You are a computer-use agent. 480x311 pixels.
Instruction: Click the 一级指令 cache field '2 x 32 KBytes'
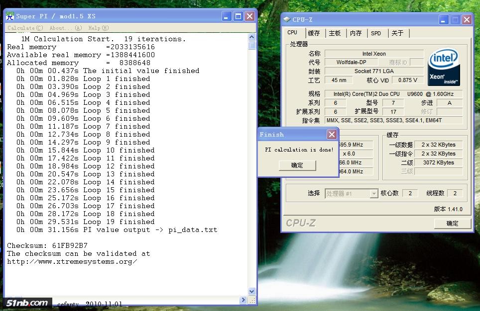point(438,154)
